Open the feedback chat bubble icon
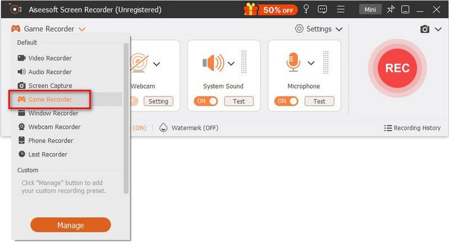 (322, 10)
